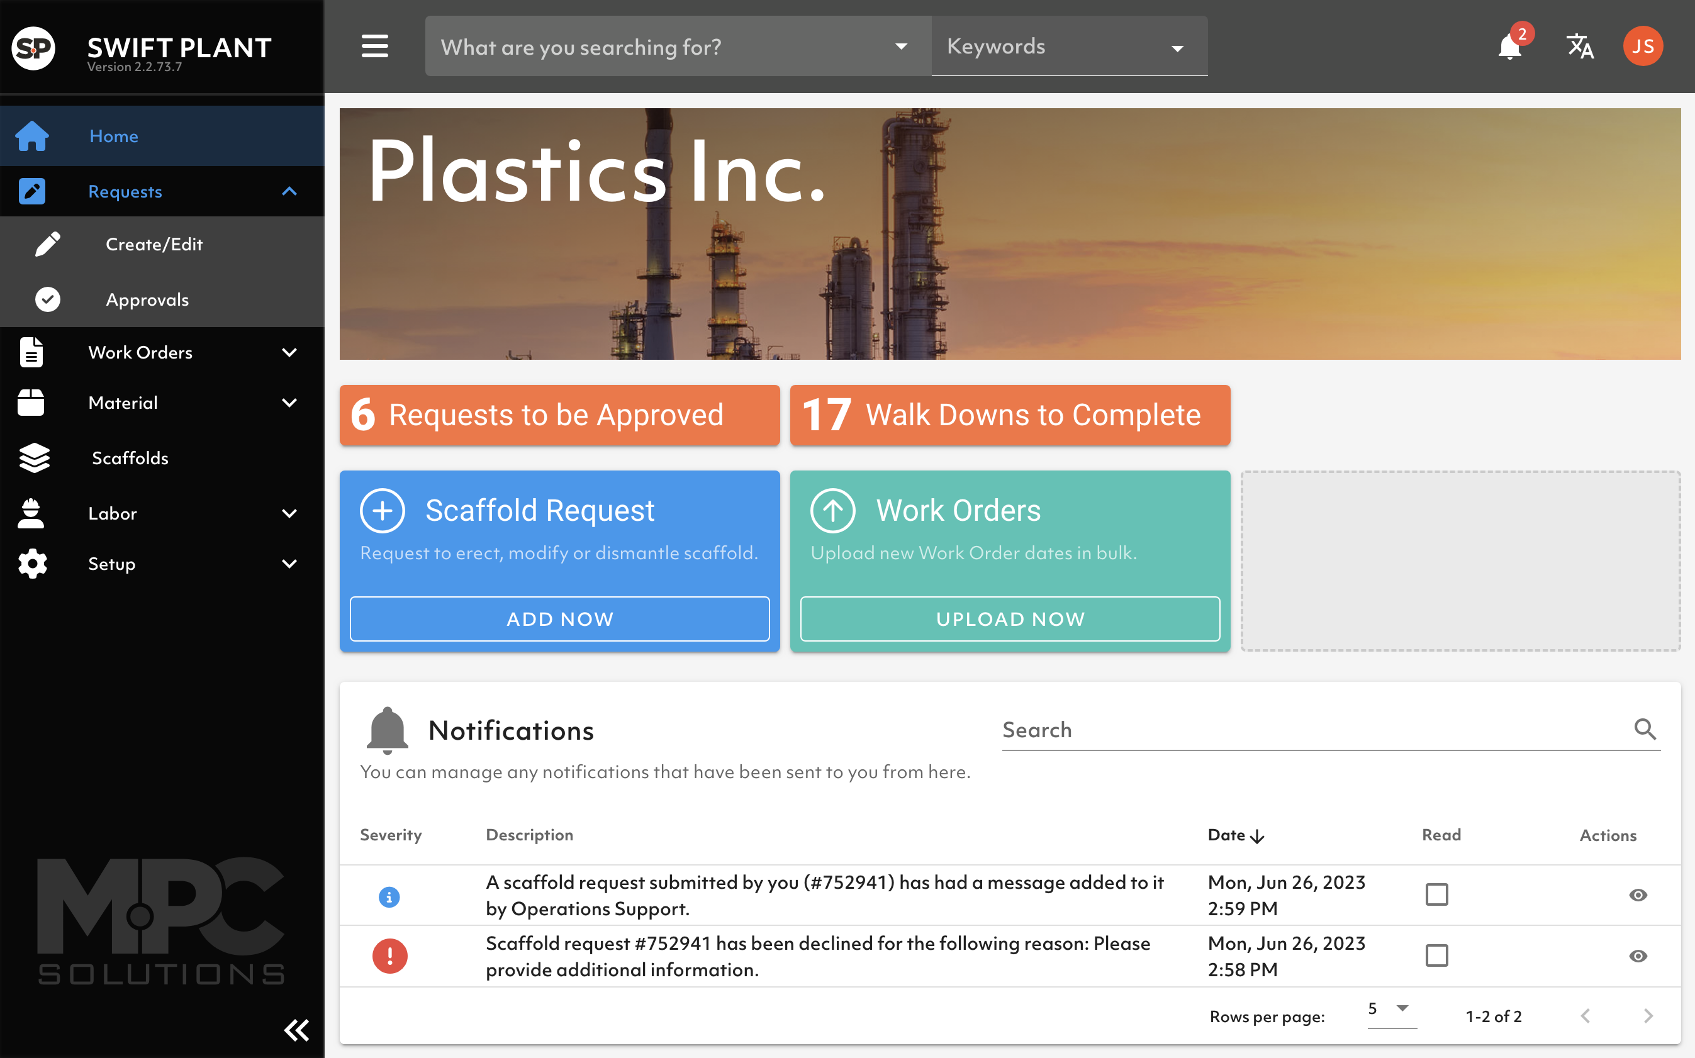Open the 6 Requests to be Approved tile
Image resolution: width=1695 pixels, height=1058 pixels.
tap(559, 415)
